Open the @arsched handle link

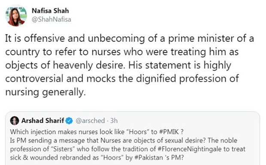pos(90,121)
